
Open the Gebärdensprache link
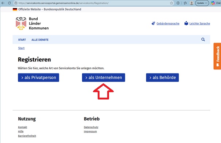[x=168, y=23]
